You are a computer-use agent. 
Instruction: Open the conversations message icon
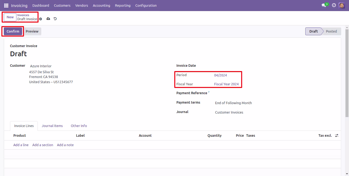point(324,5)
